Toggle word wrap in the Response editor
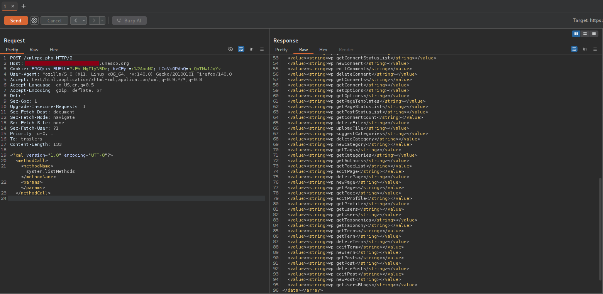The image size is (603, 294). 574,49
